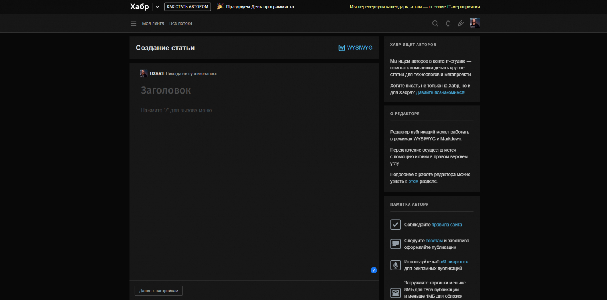
Task: Open Давайте познакомимся link
Action: point(440,92)
